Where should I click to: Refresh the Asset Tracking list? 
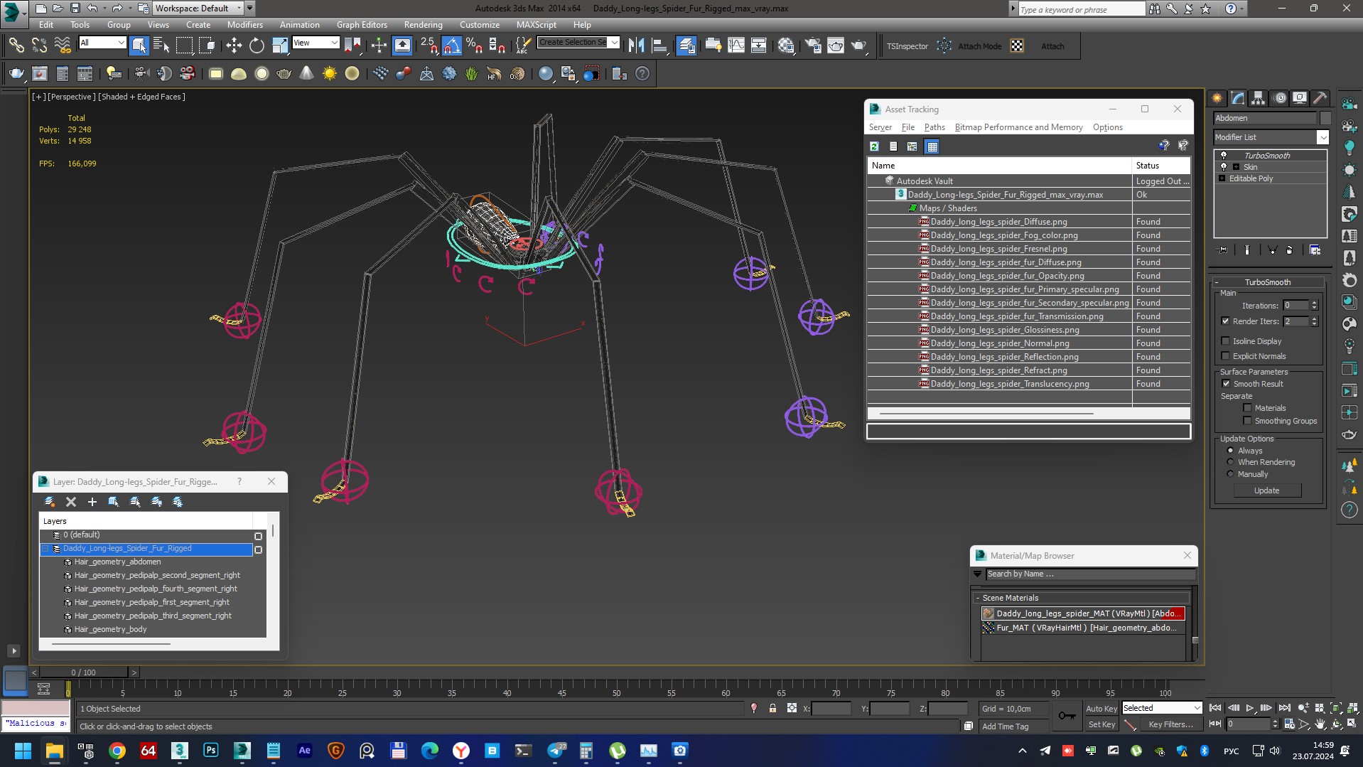[x=875, y=146]
